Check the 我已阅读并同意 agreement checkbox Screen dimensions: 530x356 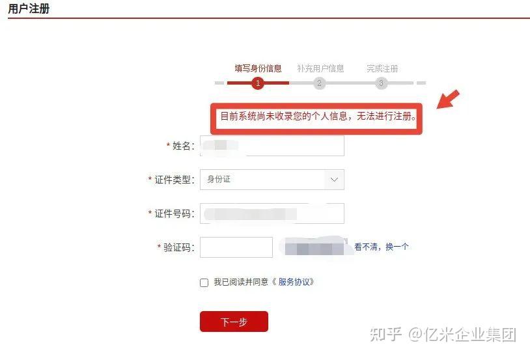[204, 282]
